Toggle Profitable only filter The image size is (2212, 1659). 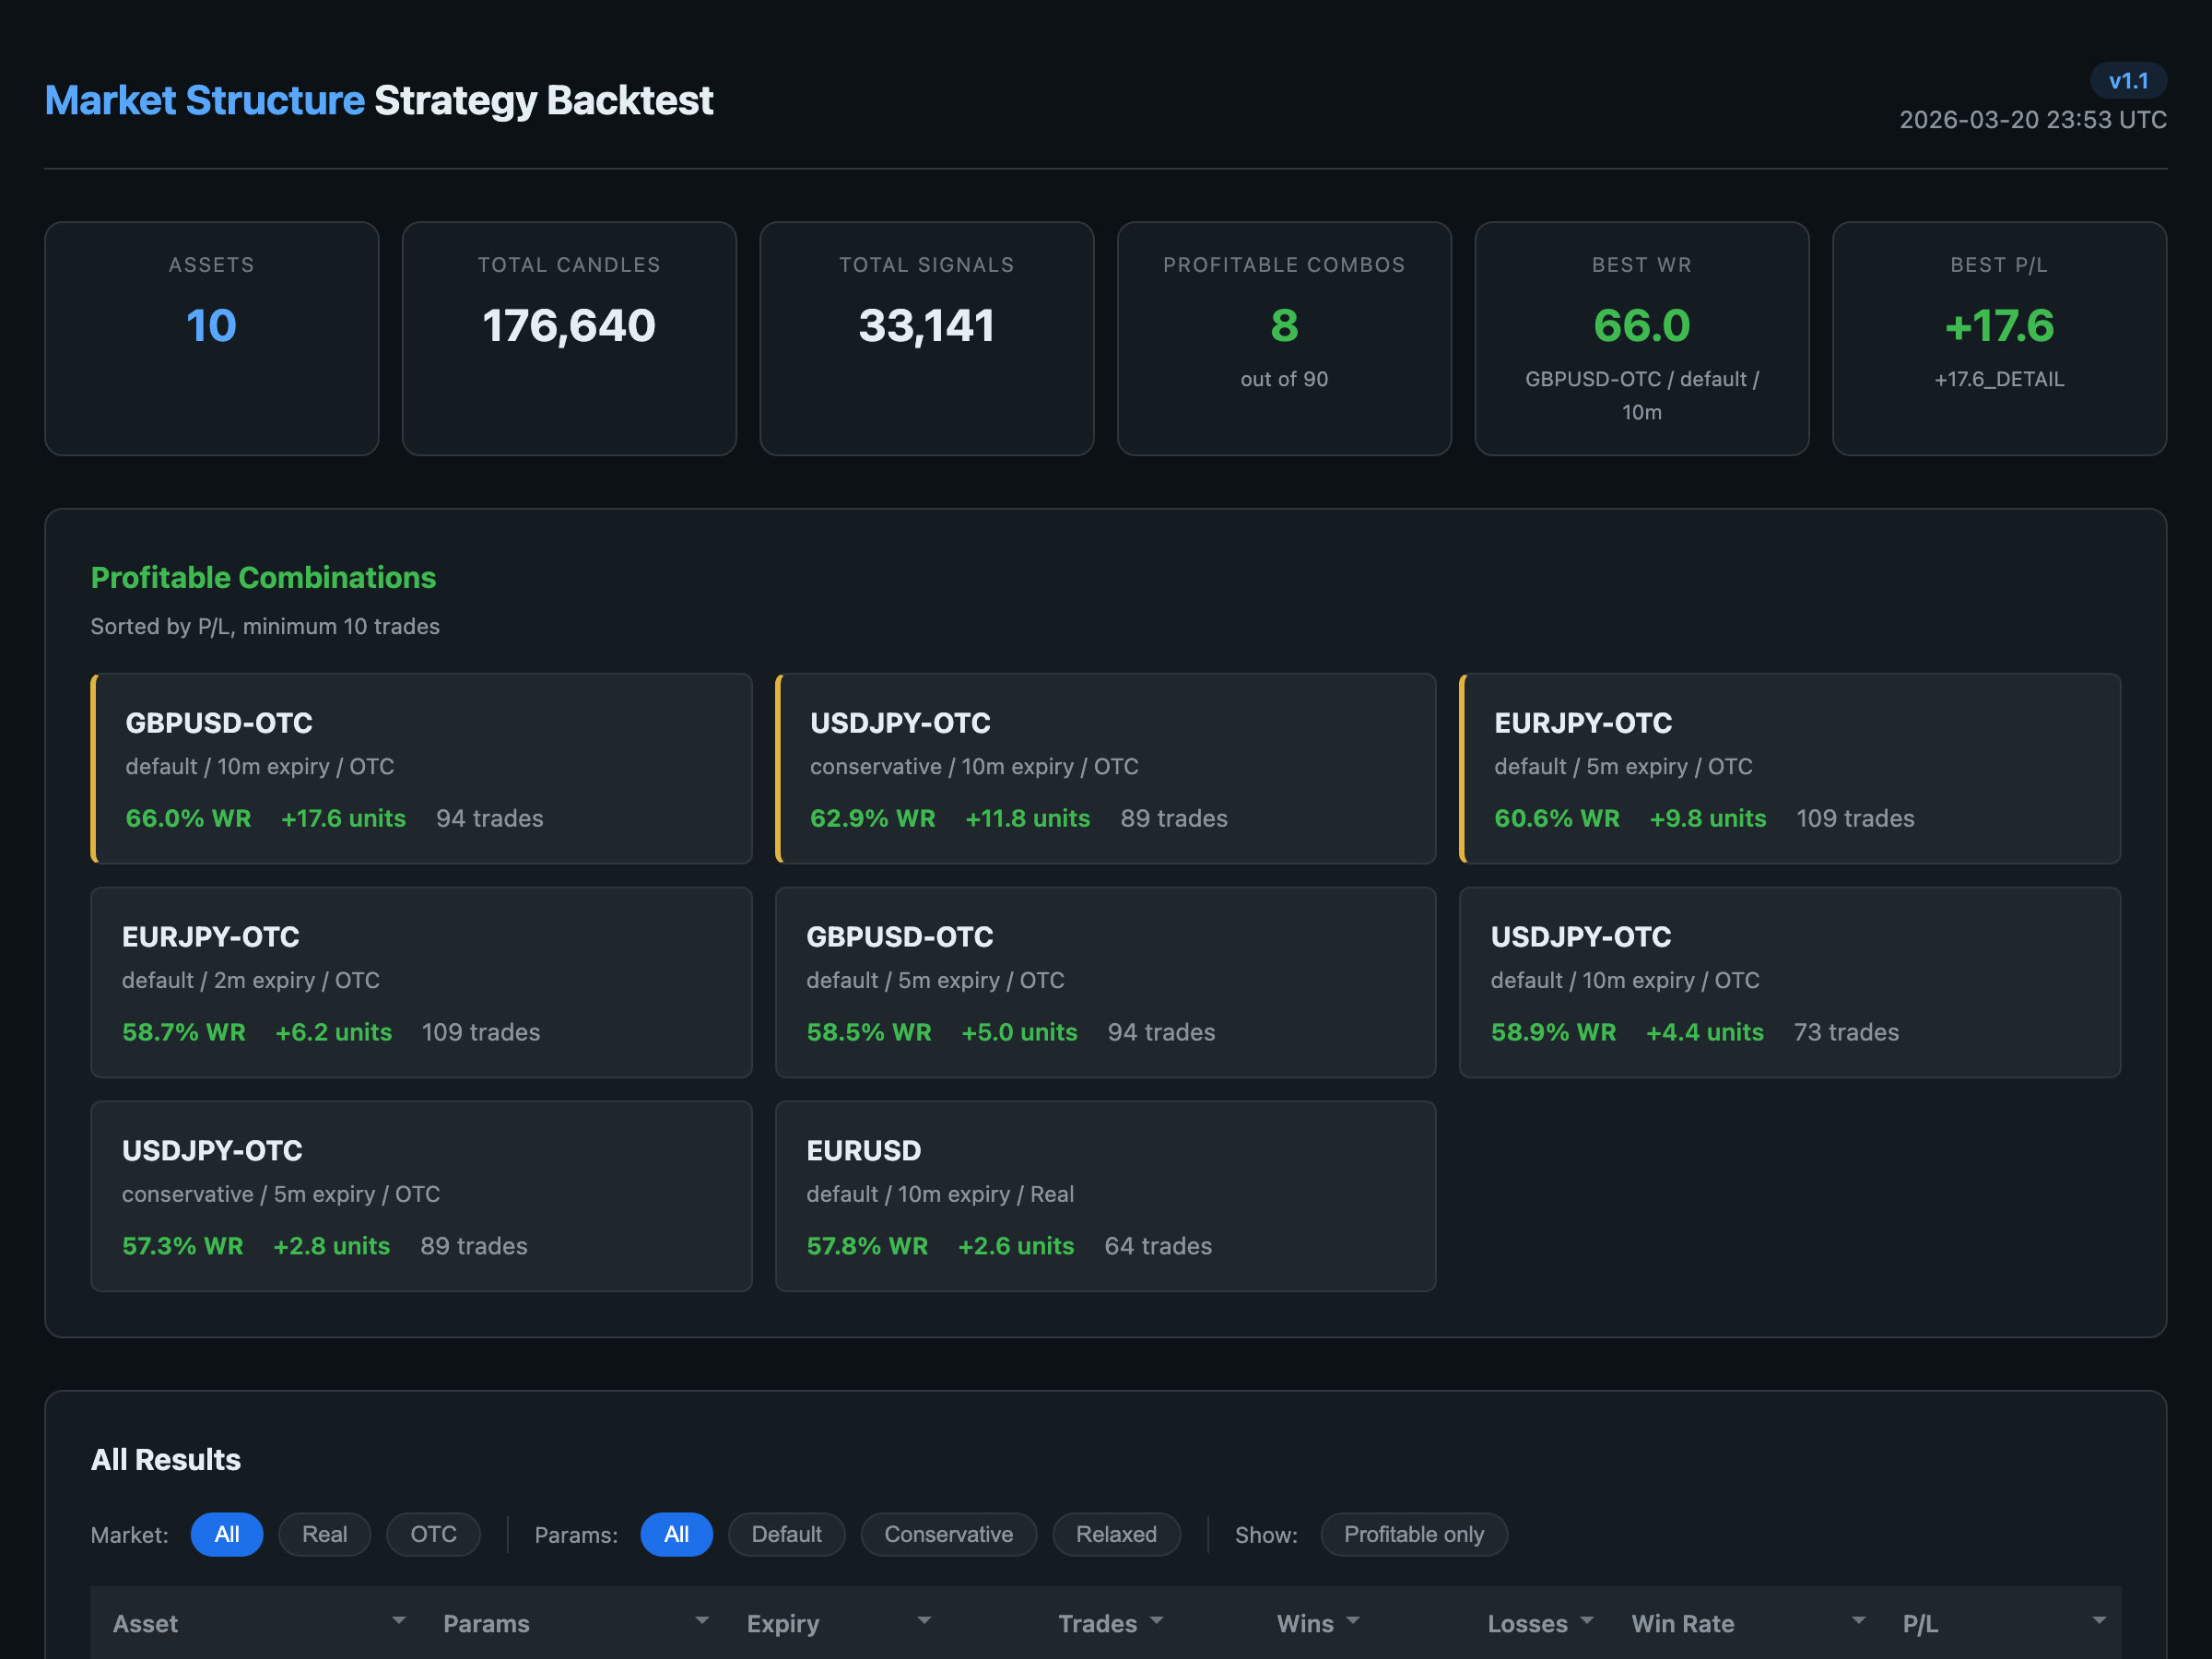point(1414,1534)
